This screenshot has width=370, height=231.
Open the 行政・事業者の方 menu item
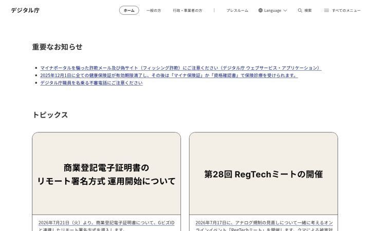[188, 10]
